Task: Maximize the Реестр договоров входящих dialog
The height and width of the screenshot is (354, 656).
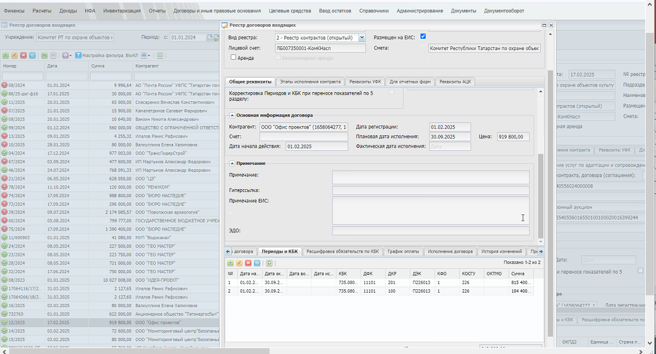Action: click(x=544, y=25)
